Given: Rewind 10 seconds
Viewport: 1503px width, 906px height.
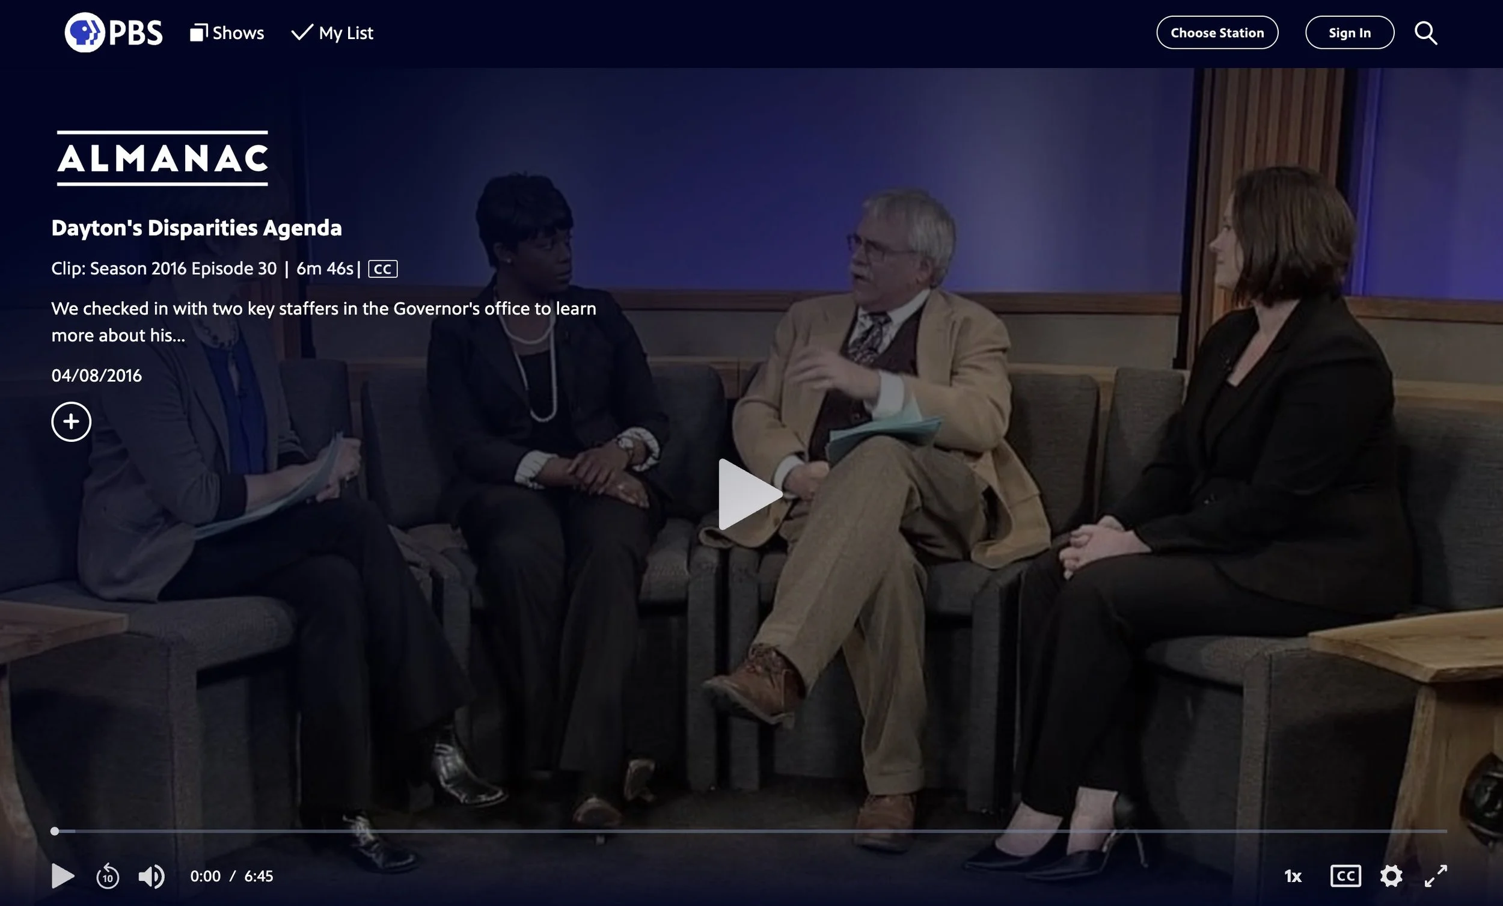Looking at the screenshot, I should coord(108,876).
